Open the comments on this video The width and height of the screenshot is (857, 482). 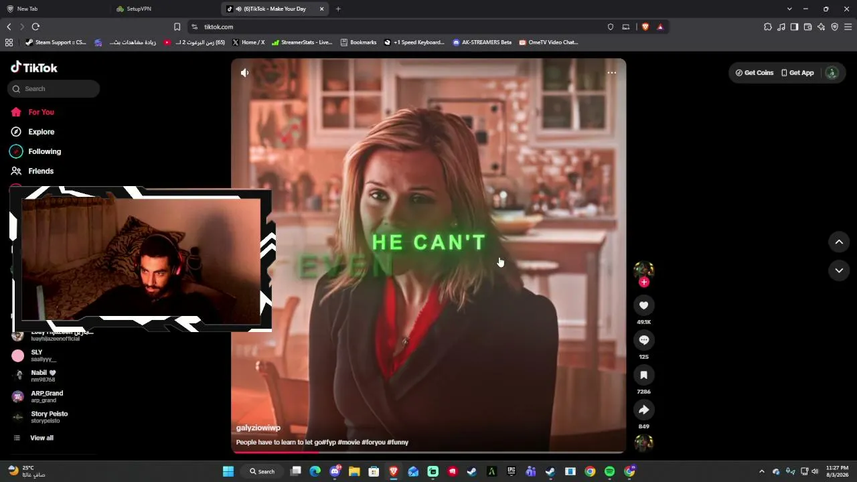pos(643,340)
